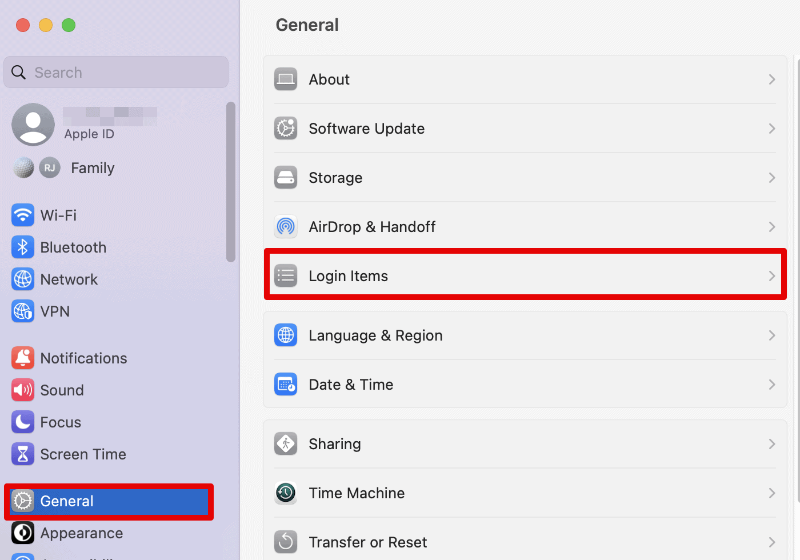Click the Appearance icon in sidebar
The height and width of the screenshot is (560, 800).
(x=23, y=533)
